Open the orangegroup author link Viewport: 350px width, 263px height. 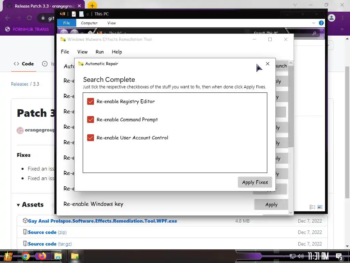coord(40,130)
